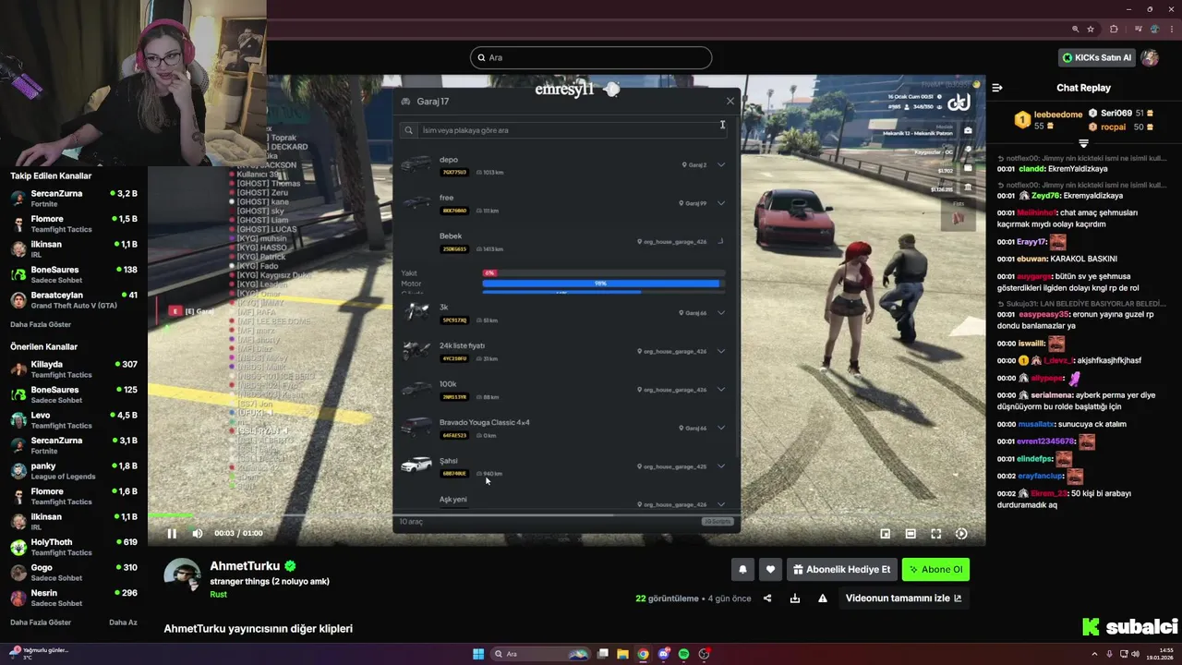The height and width of the screenshot is (665, 1182).
Task: Click the video progress bar
Action: (566, 515)
